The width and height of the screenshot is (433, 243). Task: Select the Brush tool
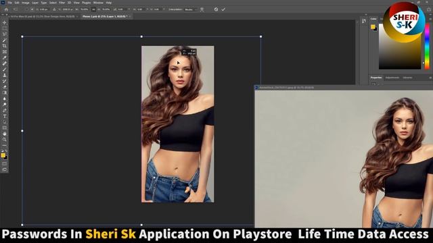click(x=5, y=70)
